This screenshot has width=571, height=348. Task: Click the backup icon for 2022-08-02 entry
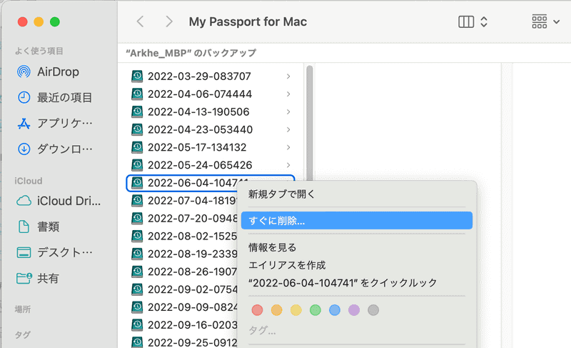pos(137,236)
